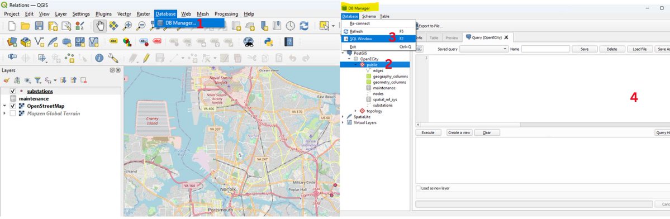
Task: Switch to the Preview tab
Action: click(x=452, y=38)
